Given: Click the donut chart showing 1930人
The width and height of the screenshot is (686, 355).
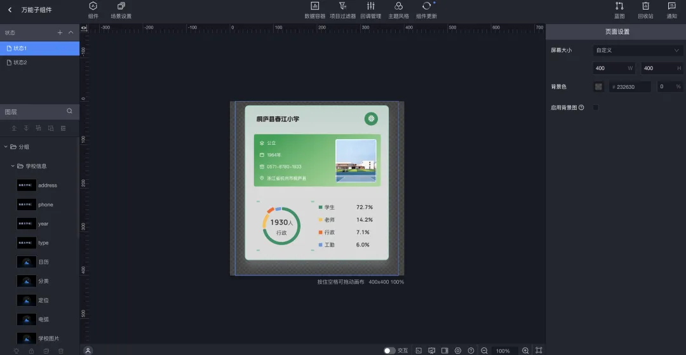Looking at the screenshot, I should [281, 226].
